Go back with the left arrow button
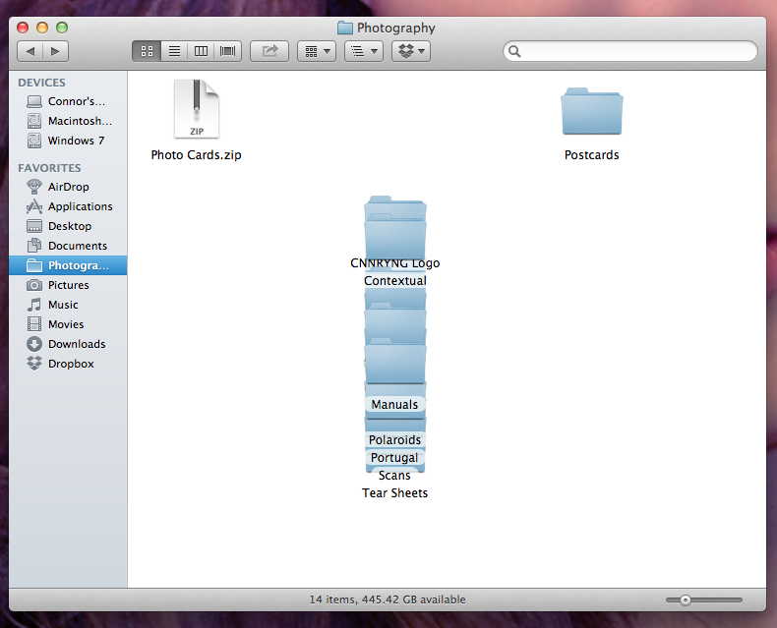This screenshot has height=628, width=777. pyautogui.click(x=30, y=51)
